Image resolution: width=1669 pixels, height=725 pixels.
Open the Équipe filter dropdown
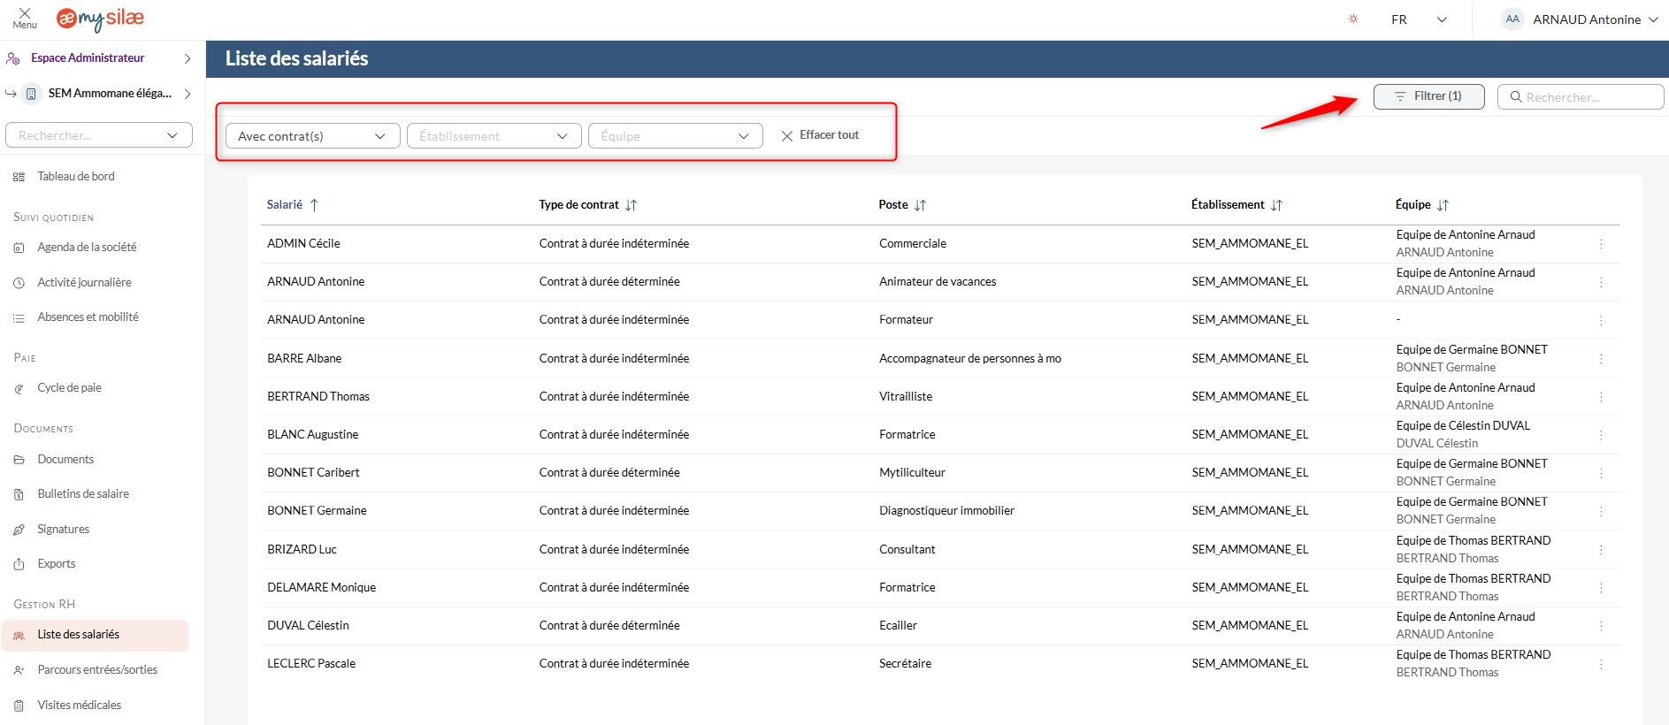[x=675, y=136]
